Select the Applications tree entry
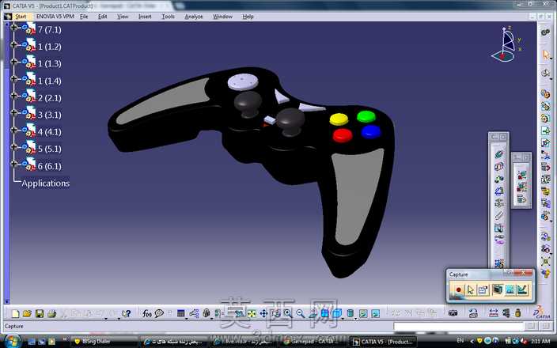557x348 pixels. point(45,183)
